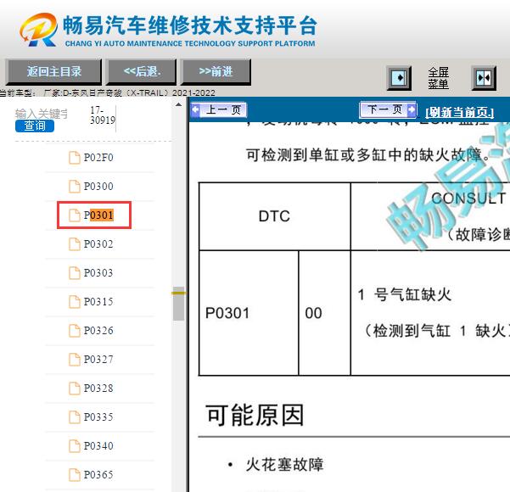Click the P0300 document icon
The width and height of the screenshot is (510, 492).
coord(75,187)
